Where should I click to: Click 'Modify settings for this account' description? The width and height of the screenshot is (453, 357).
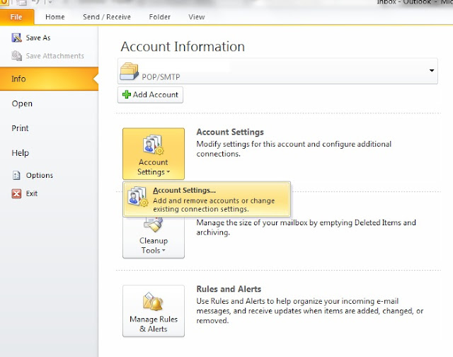(294, 149)
